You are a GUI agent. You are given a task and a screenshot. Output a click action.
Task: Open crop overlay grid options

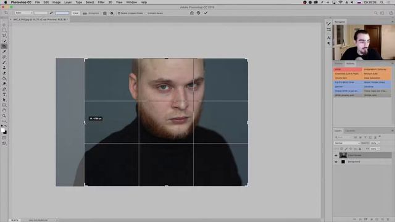click(x=105, y=13)
